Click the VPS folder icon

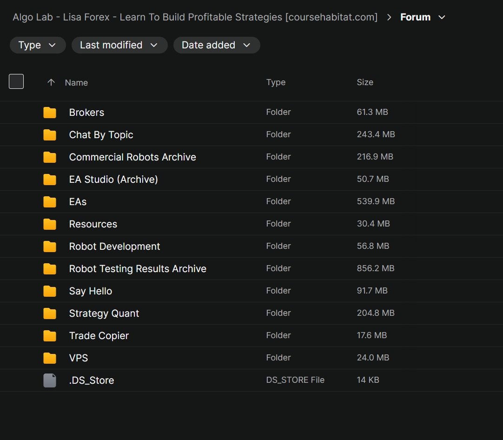(x=50, y=358)
